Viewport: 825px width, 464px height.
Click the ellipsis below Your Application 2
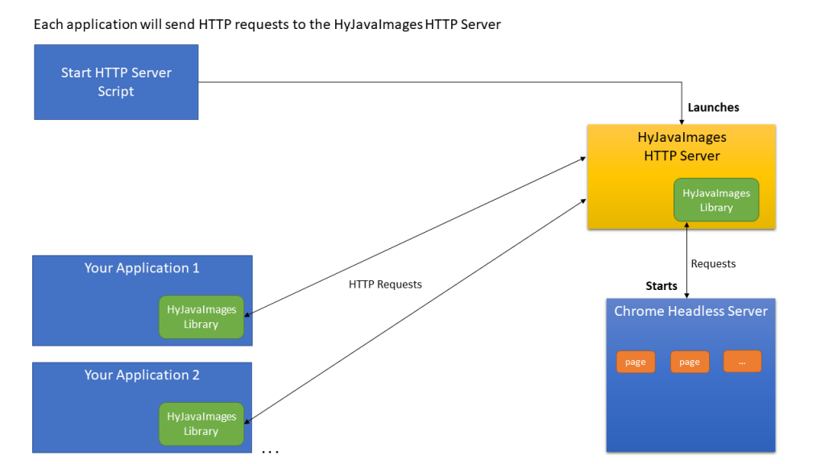click(x=270, y=453)
